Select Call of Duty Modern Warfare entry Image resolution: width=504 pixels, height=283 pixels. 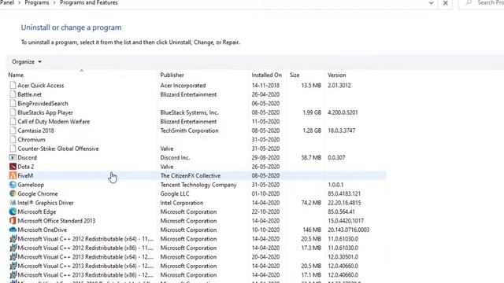pos(54,121)
